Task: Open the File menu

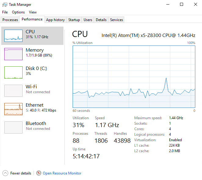Action: pos(5,12)
